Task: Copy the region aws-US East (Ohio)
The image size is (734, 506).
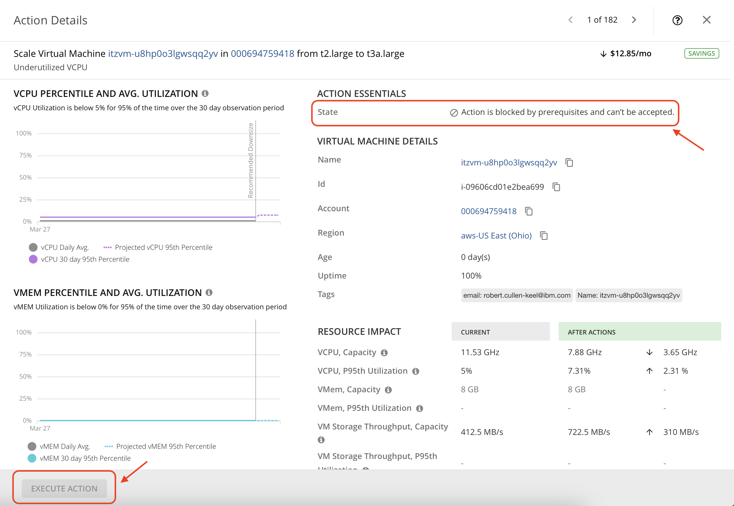Action: click(544, 236)
